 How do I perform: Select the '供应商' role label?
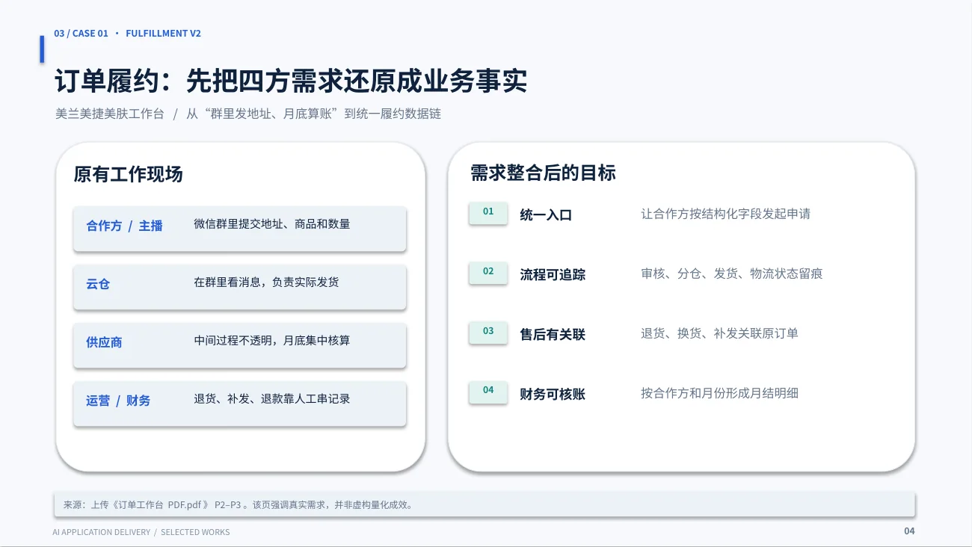[x=104, y=342]
